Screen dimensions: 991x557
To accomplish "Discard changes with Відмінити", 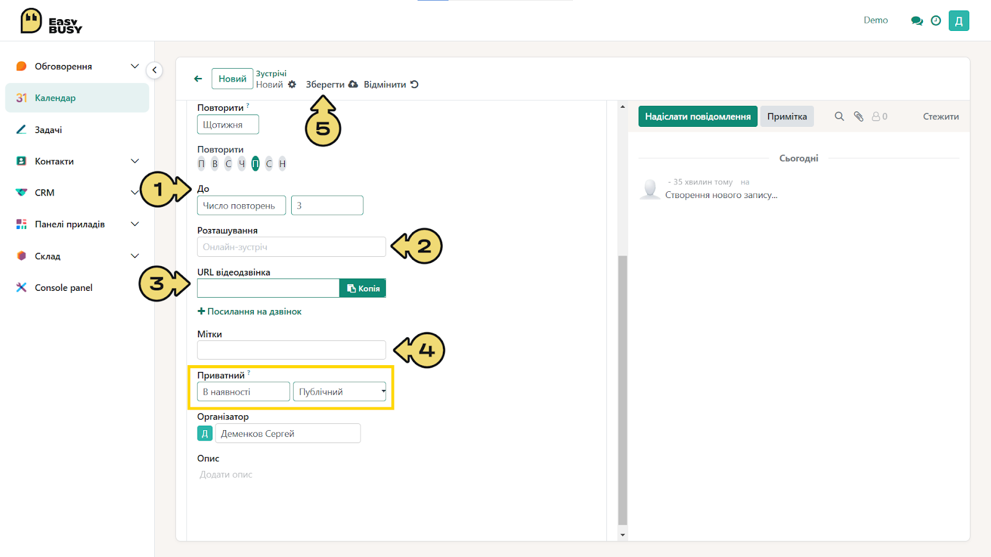I will (x=391, y=84).
